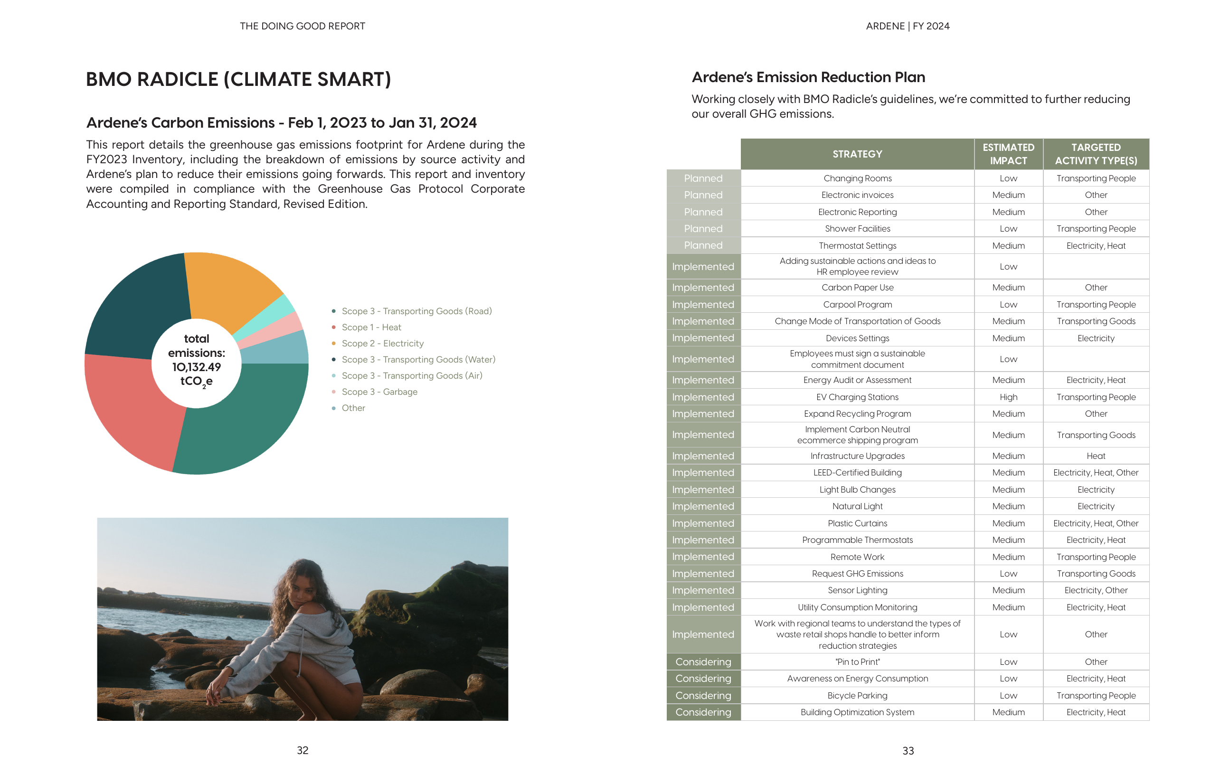The height and width of the screenshot is (783, 1211).
Task: Click the BMO RADICLE (CLIMATE SMART) heading
Action: click(238, 79)
